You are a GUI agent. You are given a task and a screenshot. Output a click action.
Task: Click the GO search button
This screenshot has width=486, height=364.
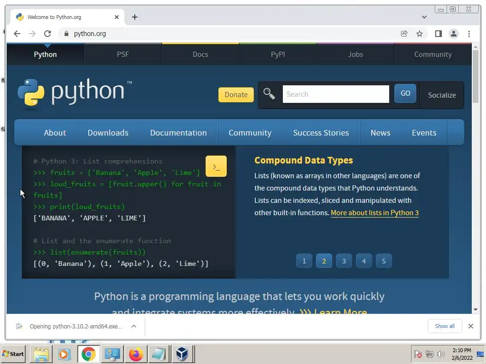(x=405, y=93)
